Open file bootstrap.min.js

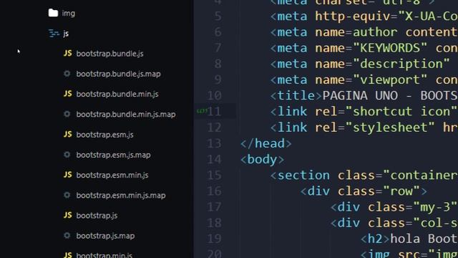(x=104, y=255)
